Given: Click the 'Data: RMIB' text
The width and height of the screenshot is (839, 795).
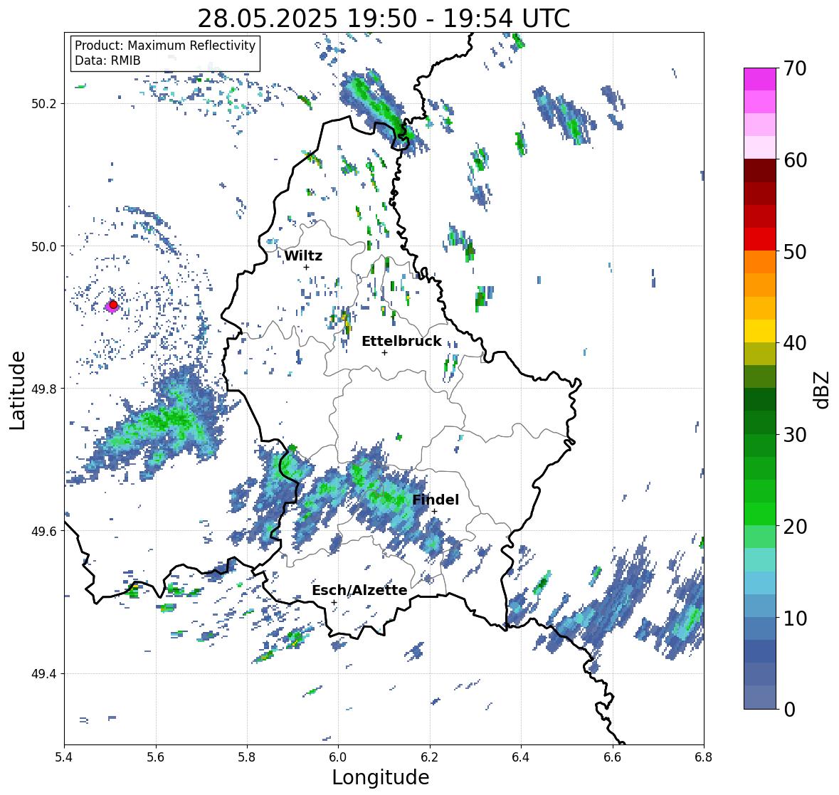Looking at the screenshot, I should tap(107, 60).
